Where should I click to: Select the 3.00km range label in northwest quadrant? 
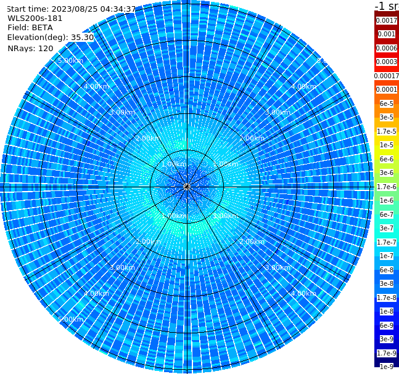[x=122, y=112]
